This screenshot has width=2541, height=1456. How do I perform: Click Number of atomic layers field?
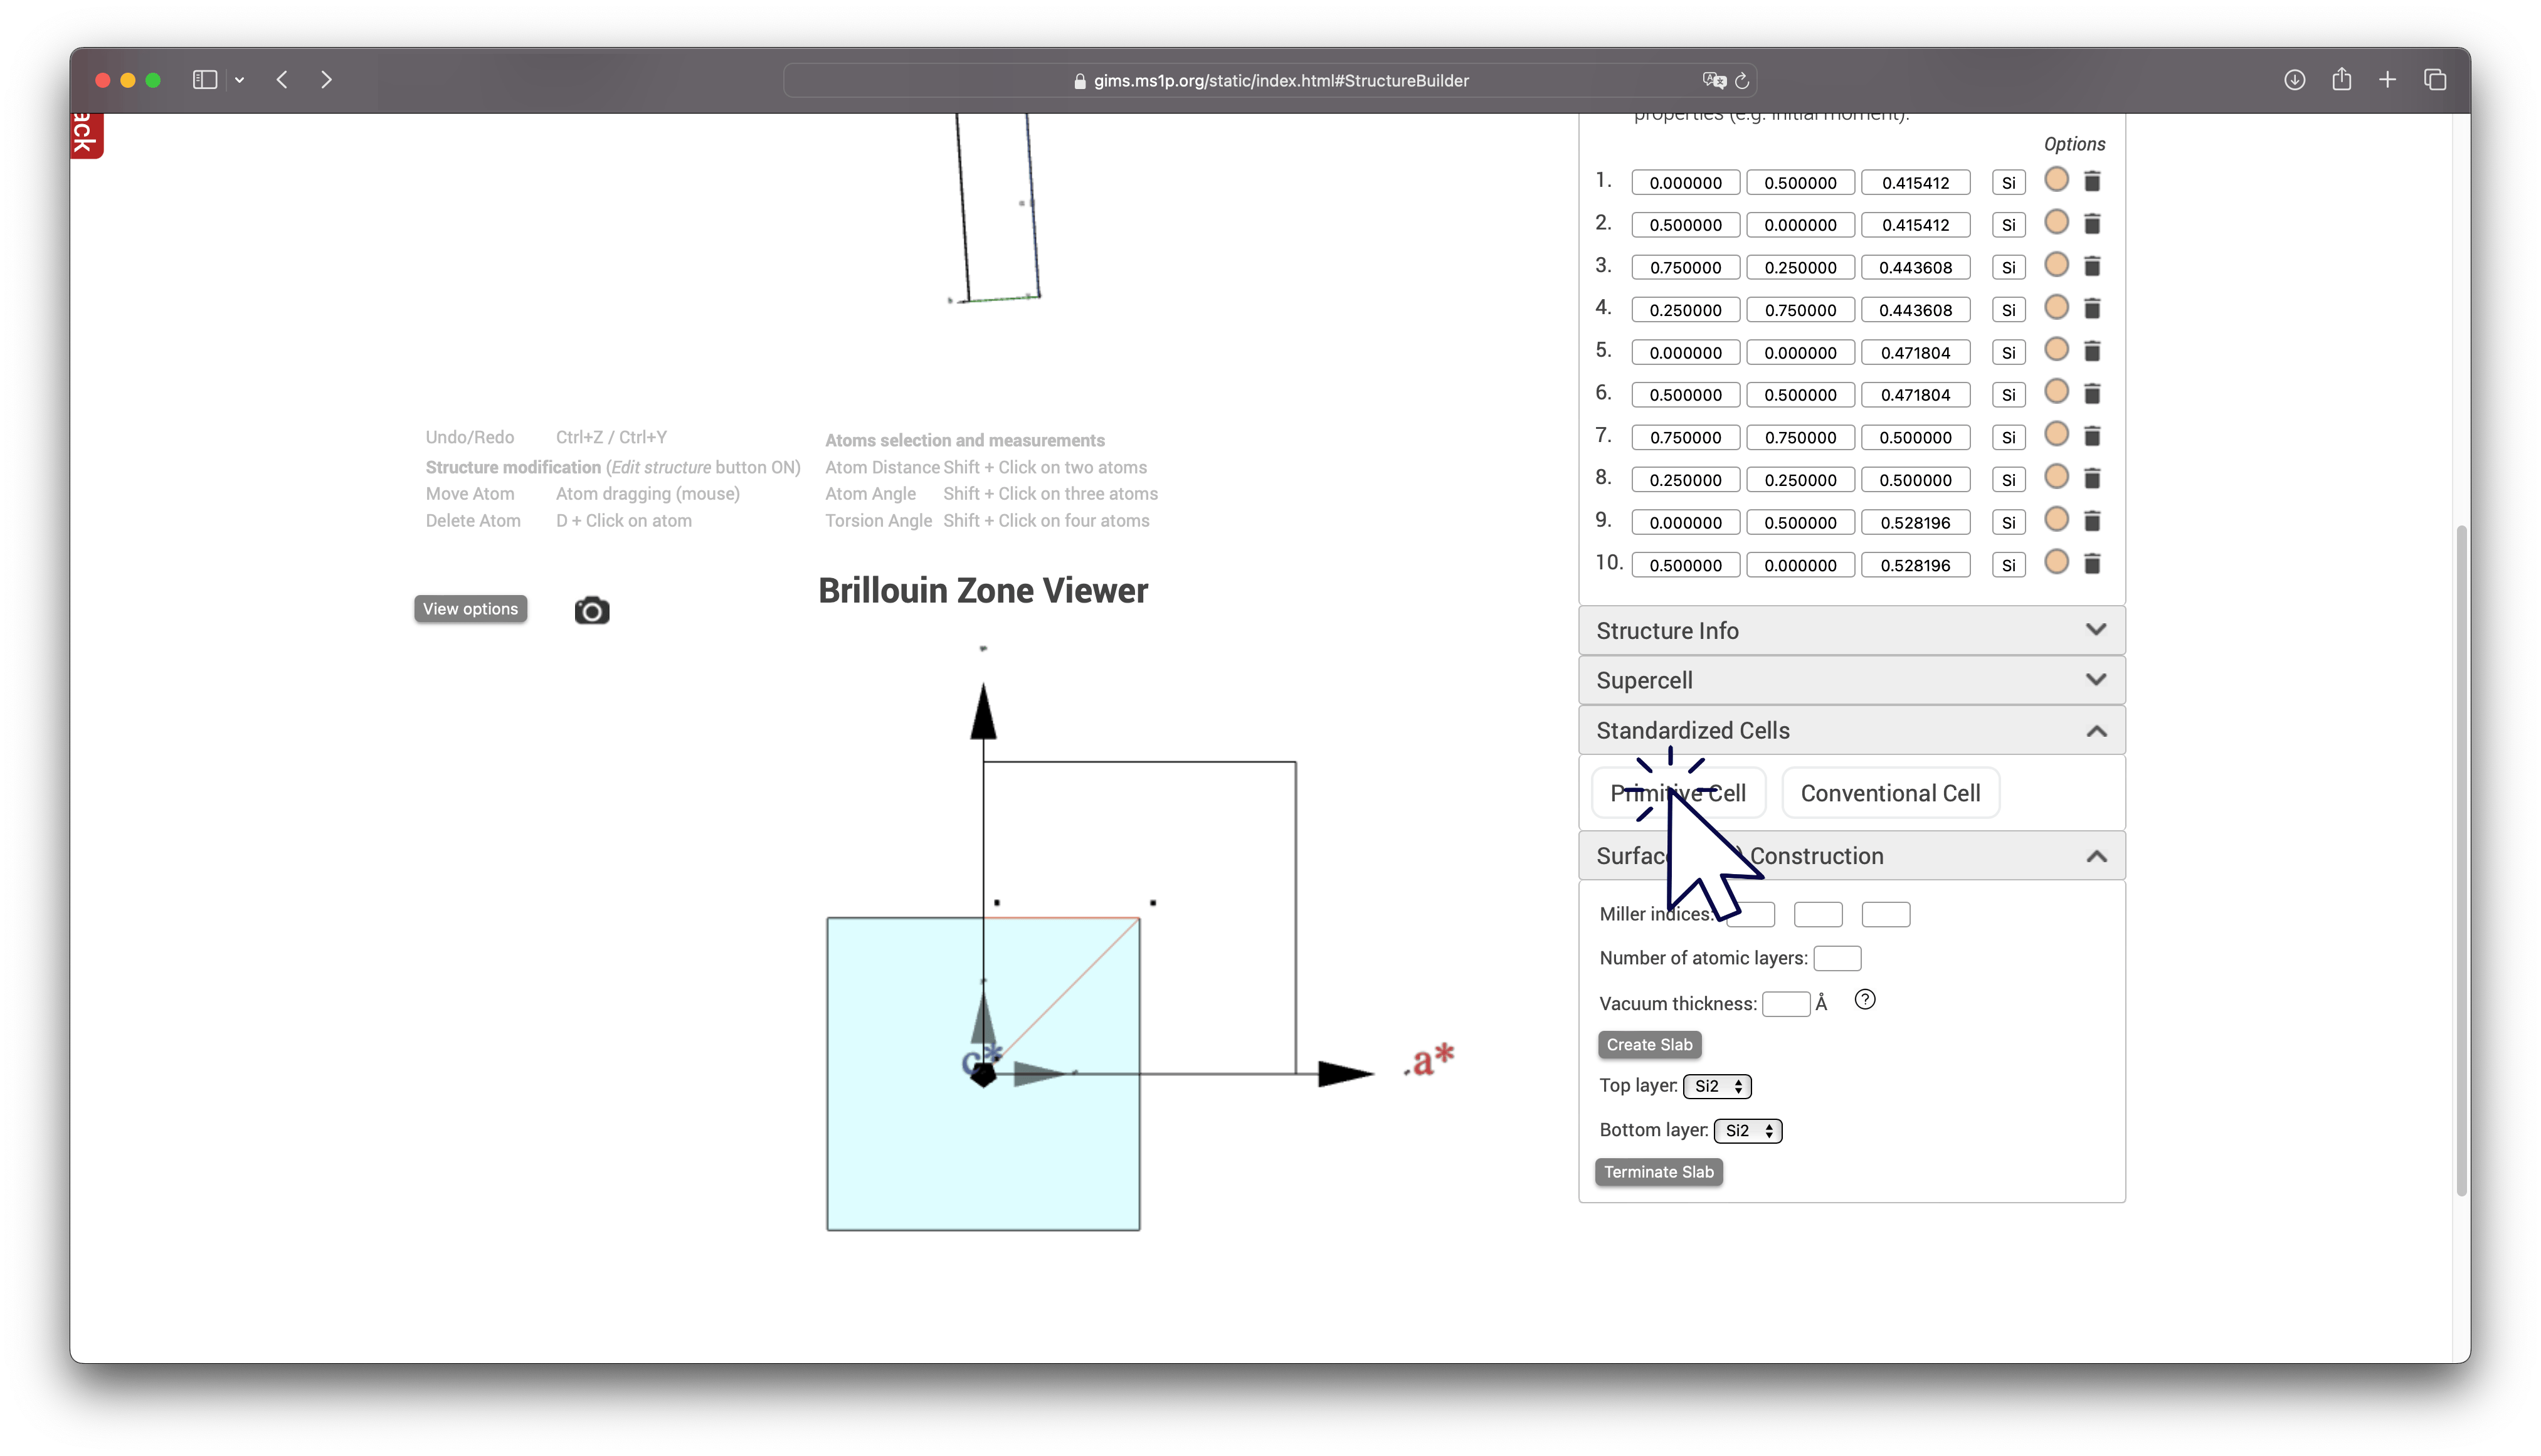click(x=1837, y=958)
